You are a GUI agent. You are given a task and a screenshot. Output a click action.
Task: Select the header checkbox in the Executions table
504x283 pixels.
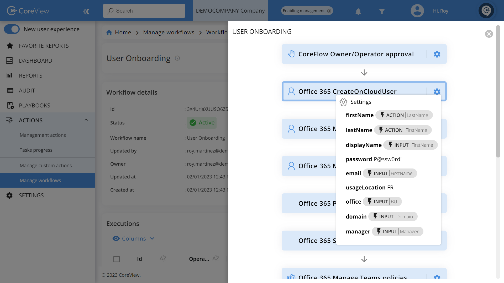click(x=117, y=259)
